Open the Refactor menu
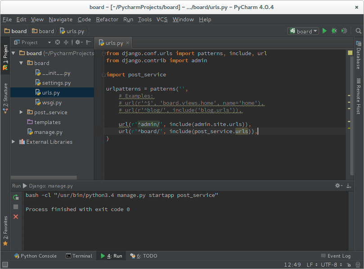364x269 pixels. click(107, 19)
